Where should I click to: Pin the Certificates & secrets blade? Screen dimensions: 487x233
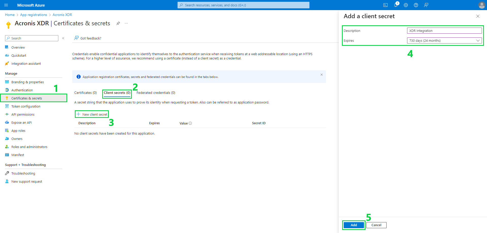(x=118, y=23)
